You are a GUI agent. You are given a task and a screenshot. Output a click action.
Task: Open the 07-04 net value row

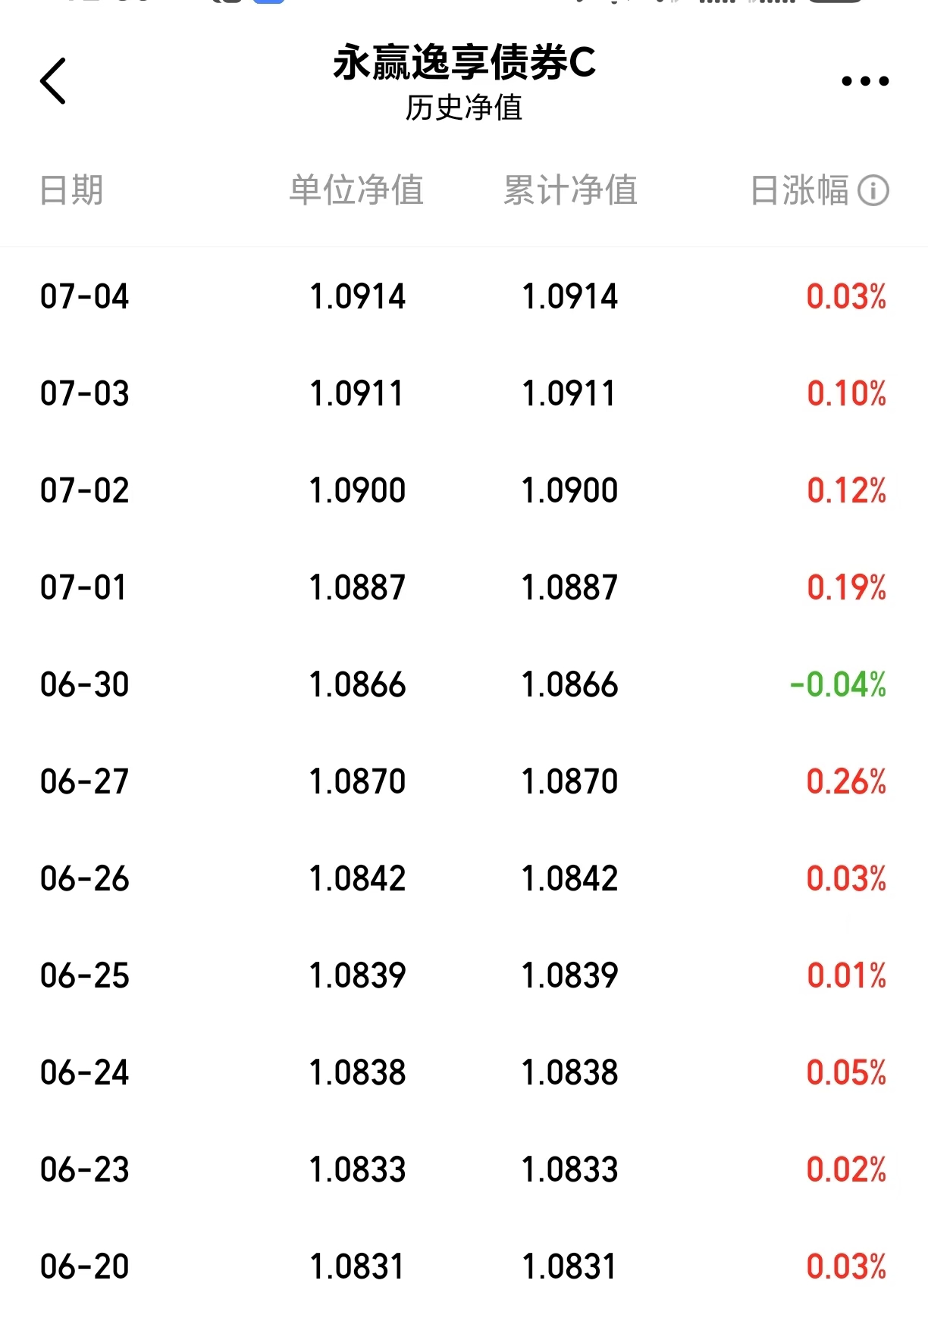(464, 296)
